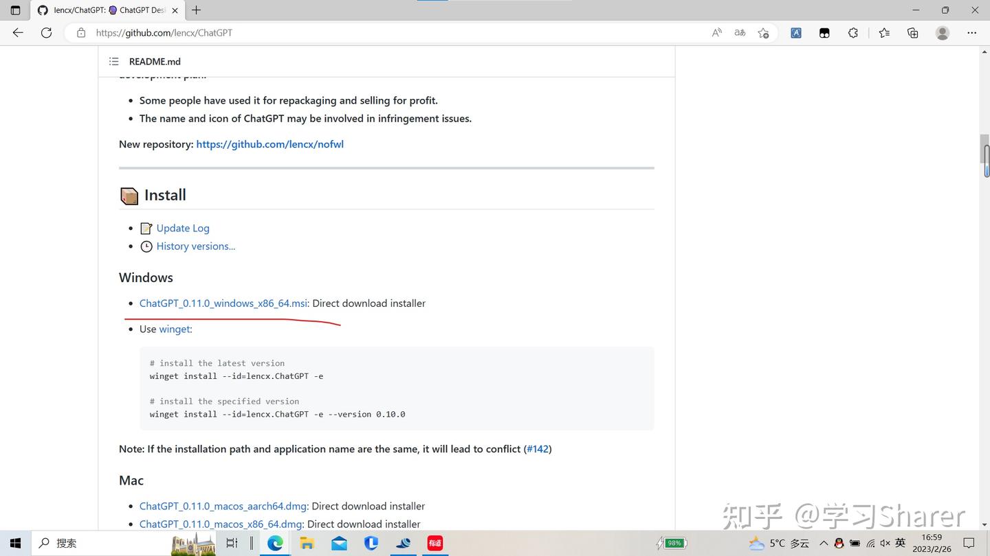Image resolution: width=990 pixels, height=556 pixels.
Task: Click the 98% battery level indicator
Action: coord(672,542)
